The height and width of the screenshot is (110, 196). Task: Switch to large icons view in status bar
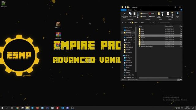click(181, 80)
